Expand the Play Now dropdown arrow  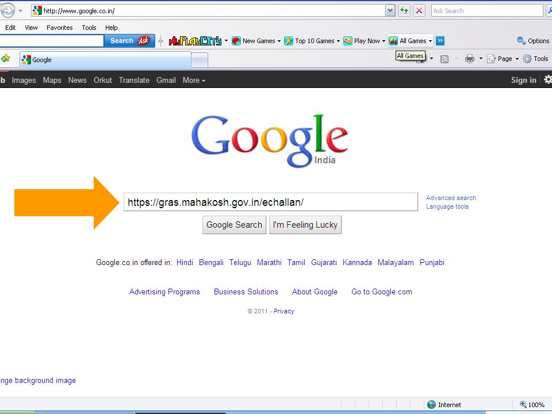click(384, 41)
